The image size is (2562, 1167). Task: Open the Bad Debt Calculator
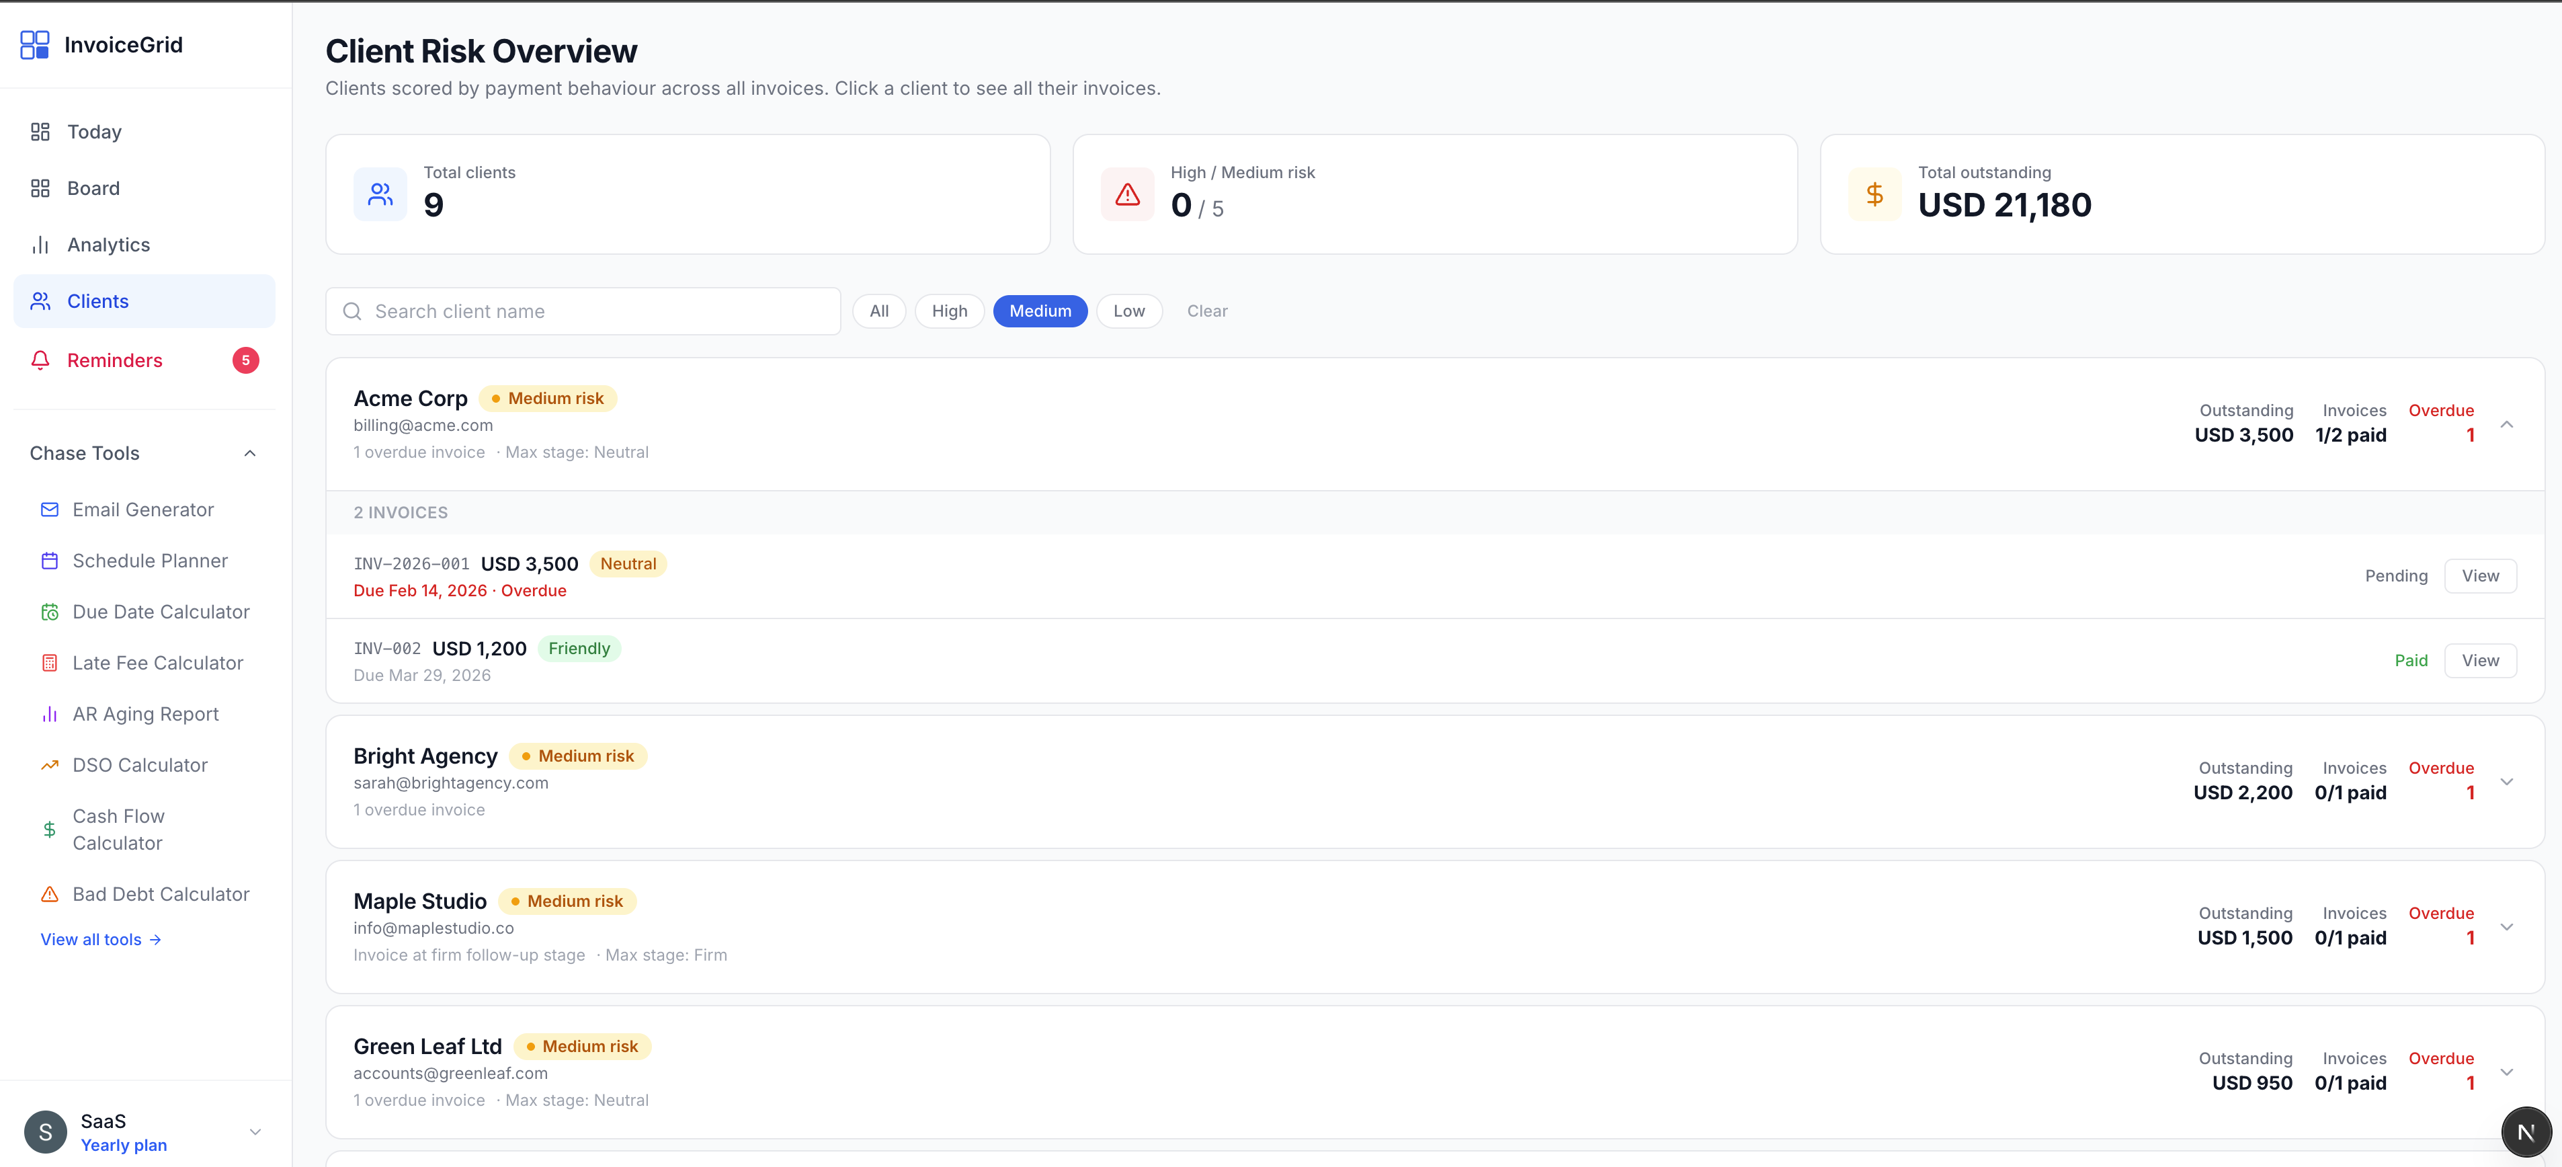pyautogui.click(x=160, y=893)
